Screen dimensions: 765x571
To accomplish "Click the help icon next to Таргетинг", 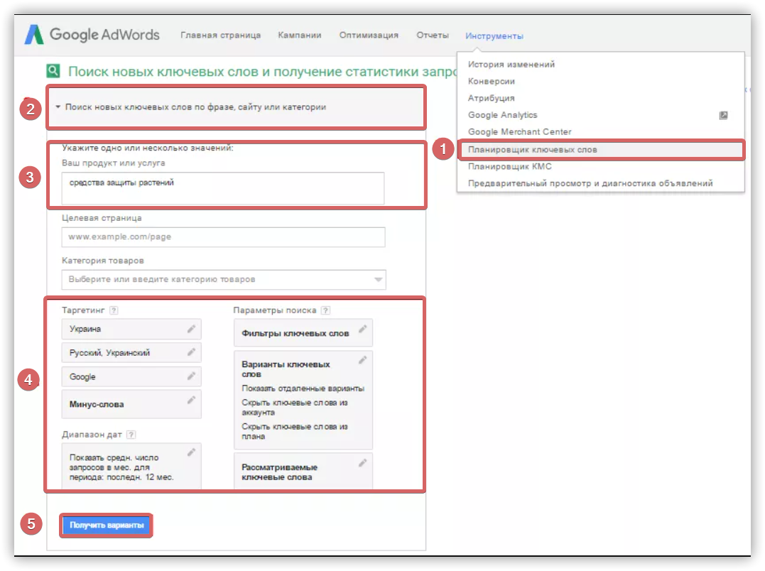I will click(x=114, y=310).
